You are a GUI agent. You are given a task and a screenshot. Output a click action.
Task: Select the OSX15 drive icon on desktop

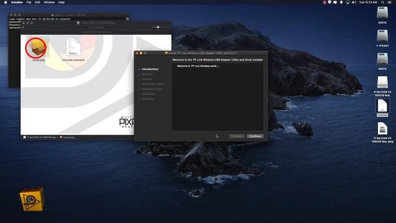[382, 13]
